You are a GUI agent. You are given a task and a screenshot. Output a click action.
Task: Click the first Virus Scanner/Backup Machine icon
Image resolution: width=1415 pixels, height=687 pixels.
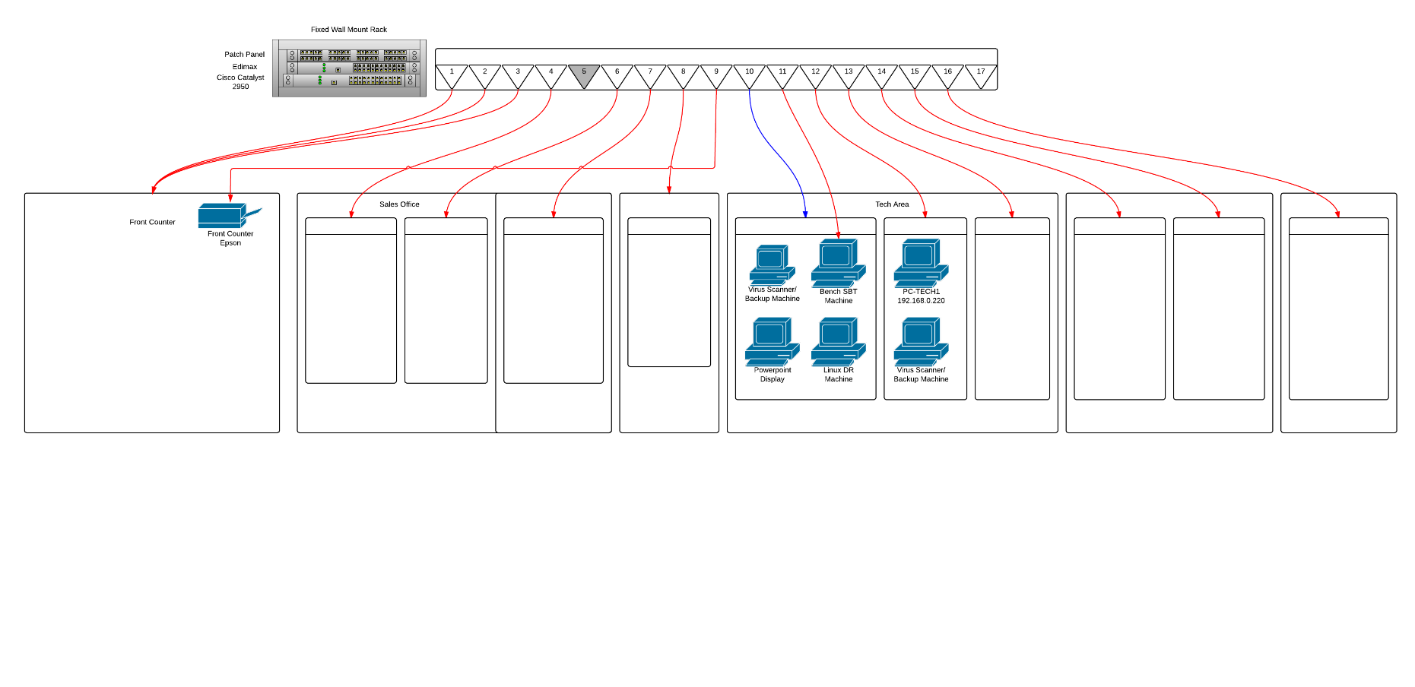click(773, 264)
